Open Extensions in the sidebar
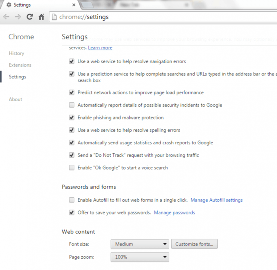Viewport: 277px width, 270px height. click(x=20, y=65)
